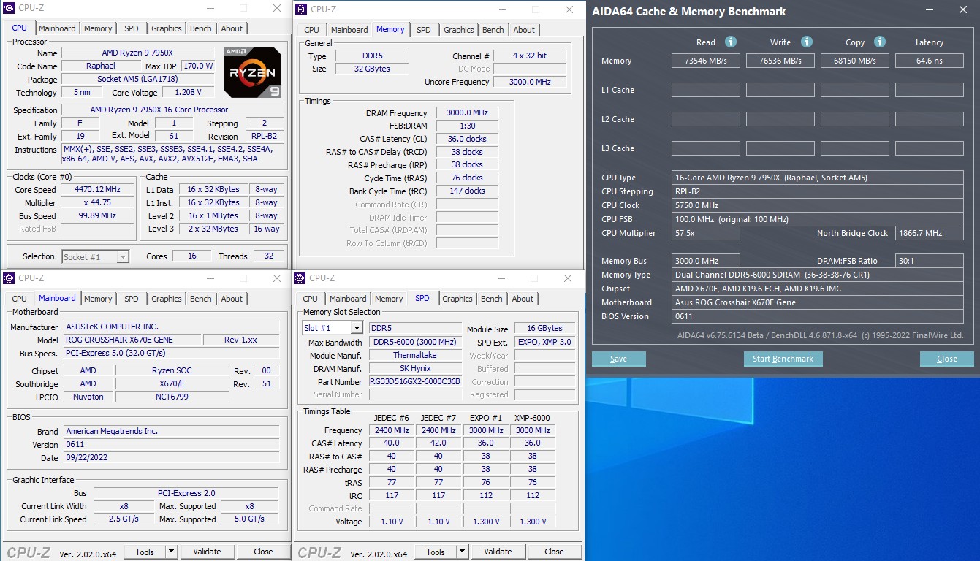Click Close button in the Mainboard window
980x561 pixels.
tap(264, 552)
